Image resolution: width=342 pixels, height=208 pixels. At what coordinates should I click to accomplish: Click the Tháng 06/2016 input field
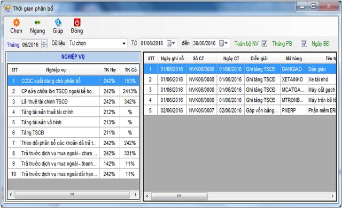point(31,45)
